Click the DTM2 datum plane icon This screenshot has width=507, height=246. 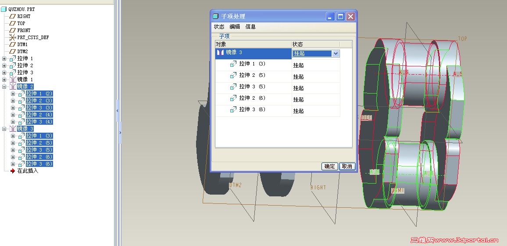pos(13,51)
